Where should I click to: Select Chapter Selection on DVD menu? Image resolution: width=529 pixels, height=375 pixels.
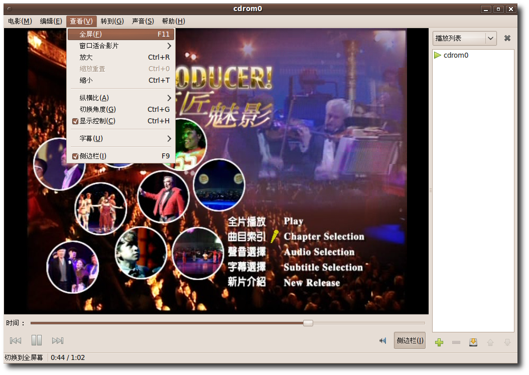point(324,237)
